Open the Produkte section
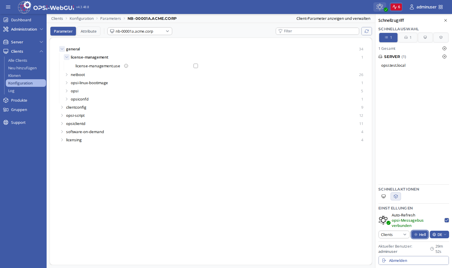The width and height of the screenshot is (452, 268). 19,100
